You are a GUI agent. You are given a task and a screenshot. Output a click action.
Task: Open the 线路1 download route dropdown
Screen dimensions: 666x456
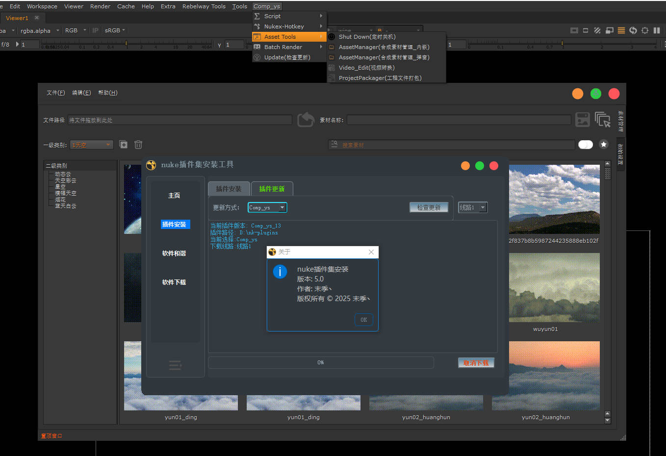[x=472, y=207]
